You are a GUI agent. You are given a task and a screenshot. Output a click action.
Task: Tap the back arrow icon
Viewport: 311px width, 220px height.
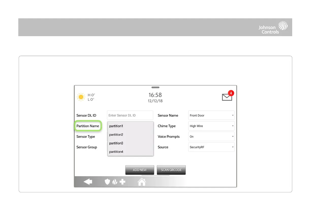88,182
